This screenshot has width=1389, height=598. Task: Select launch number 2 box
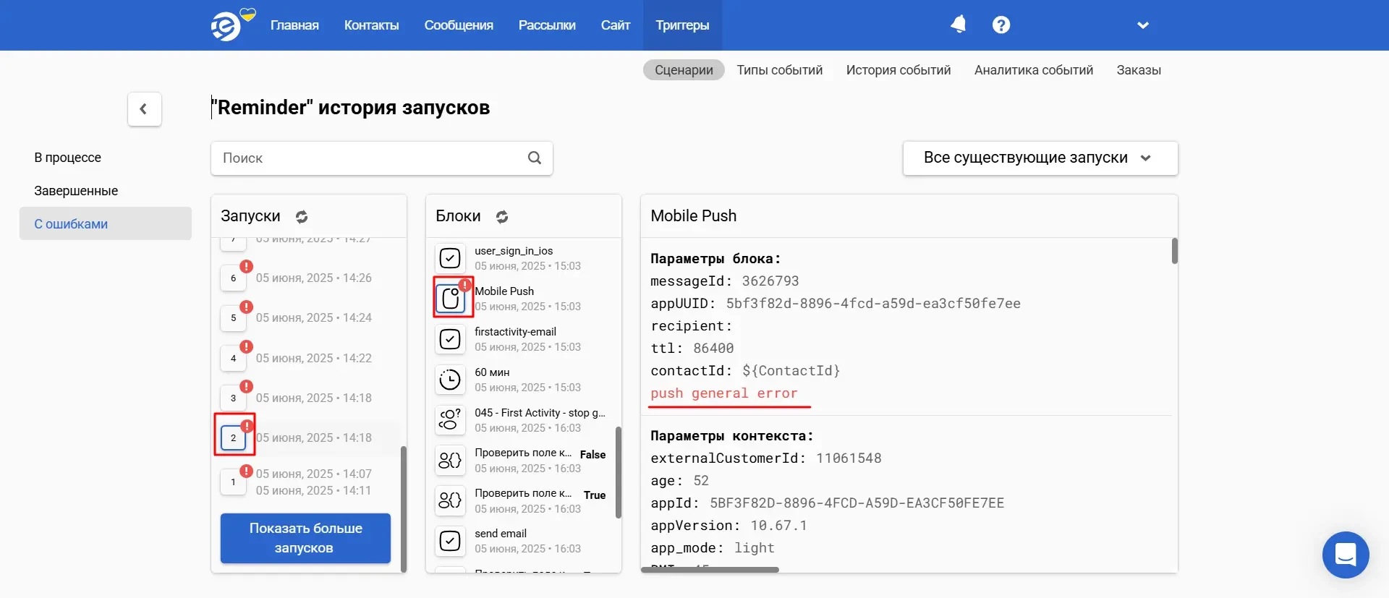233,437
